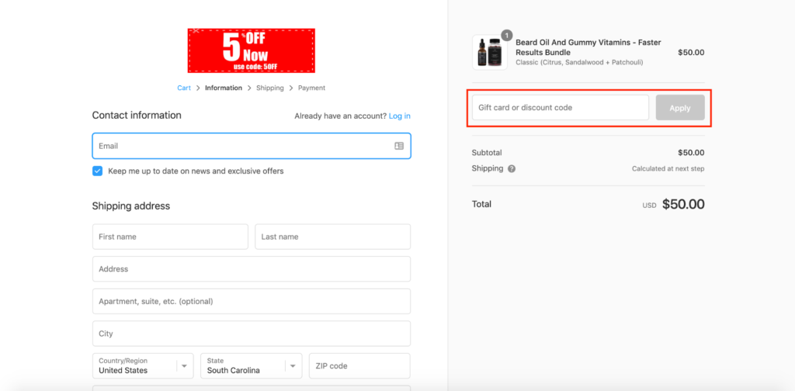Focus the Email input field
Screen dimensions: 795x391
pos(252,146)
